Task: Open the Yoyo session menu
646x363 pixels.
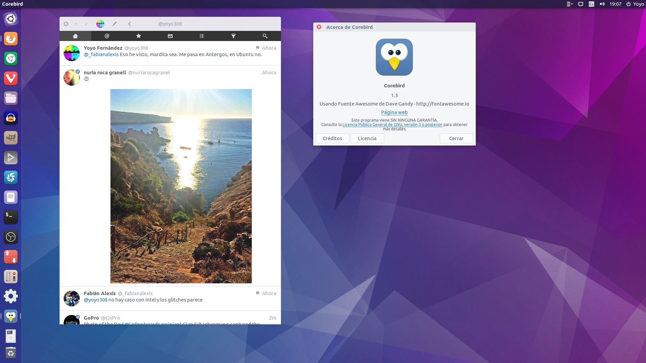Action: 635,4
